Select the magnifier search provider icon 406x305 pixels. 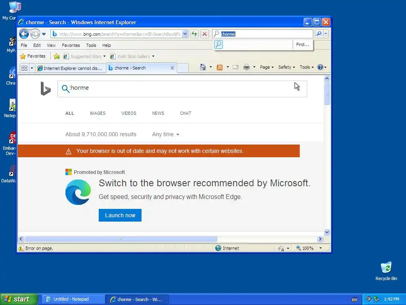click(x=218, y=44)
